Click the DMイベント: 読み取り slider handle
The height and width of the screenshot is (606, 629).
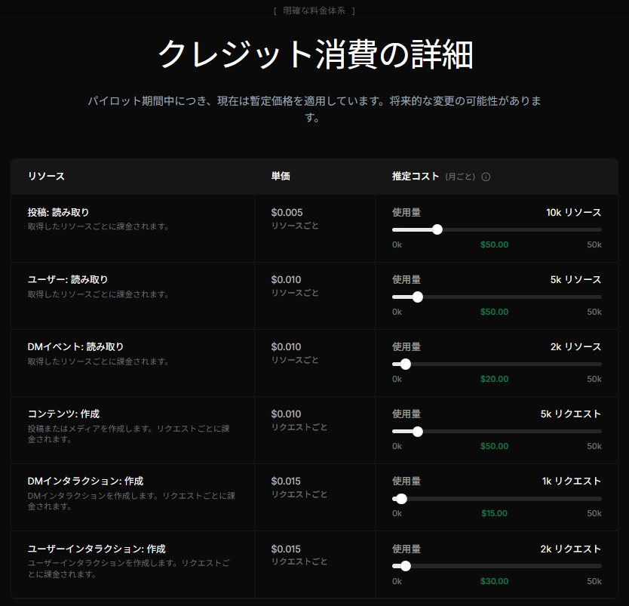pyautogui.click(x=406, y=364)
